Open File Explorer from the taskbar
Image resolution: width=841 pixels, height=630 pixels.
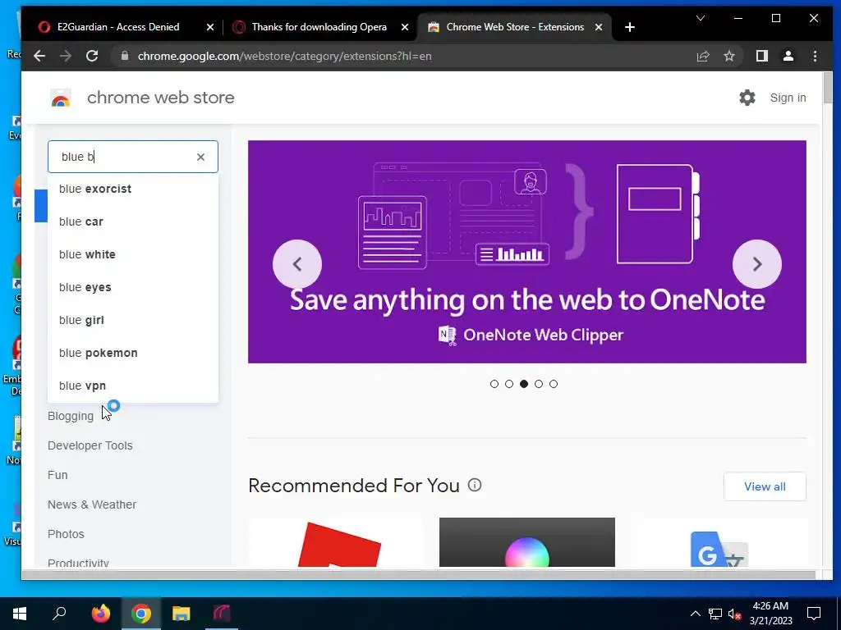181,614
